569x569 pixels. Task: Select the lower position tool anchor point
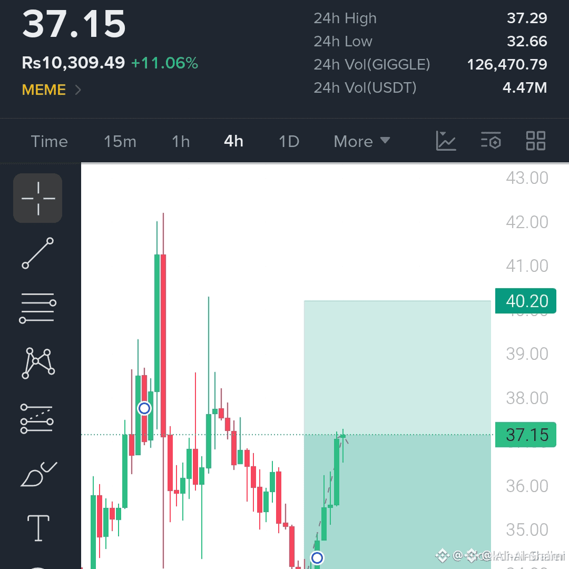click(x=317, y=558)
